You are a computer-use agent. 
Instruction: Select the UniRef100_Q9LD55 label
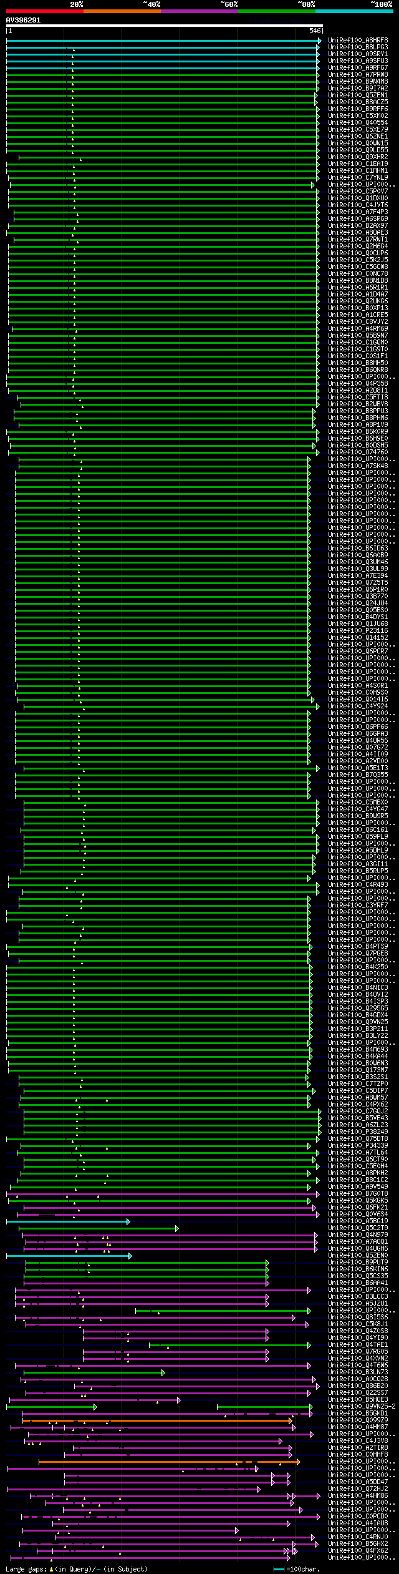coord(358,150)
